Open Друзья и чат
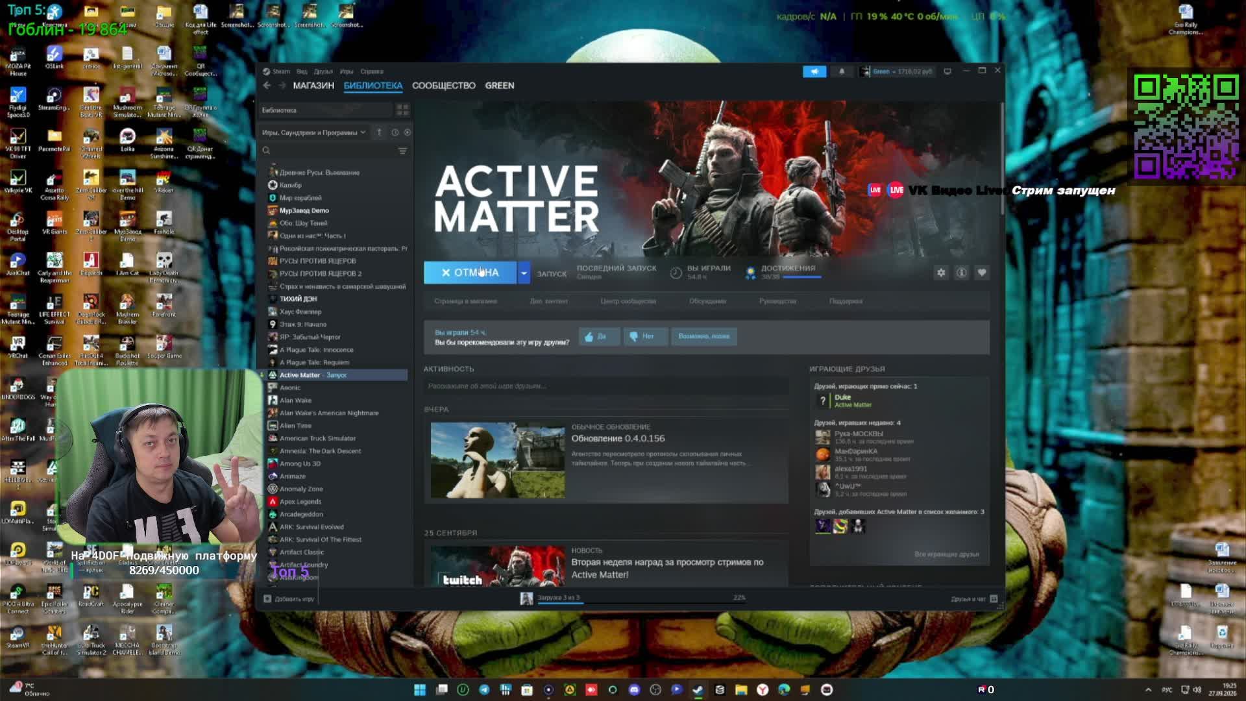1246x701 pixels. (x=973, y=599)
